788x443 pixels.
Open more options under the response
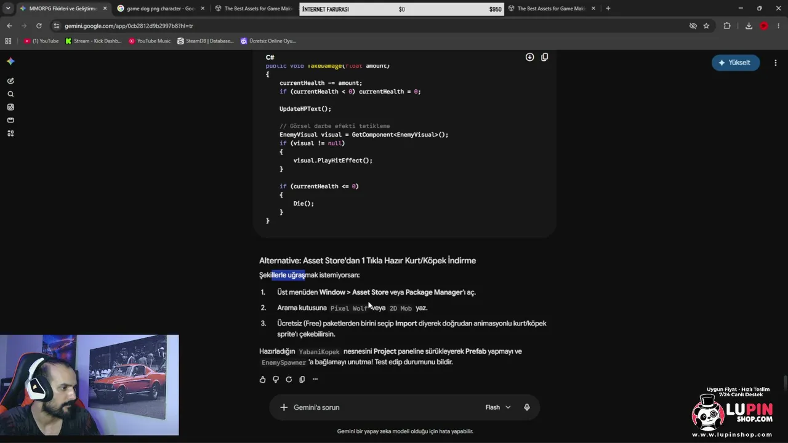pyautogui.click(x=315, y=379)
